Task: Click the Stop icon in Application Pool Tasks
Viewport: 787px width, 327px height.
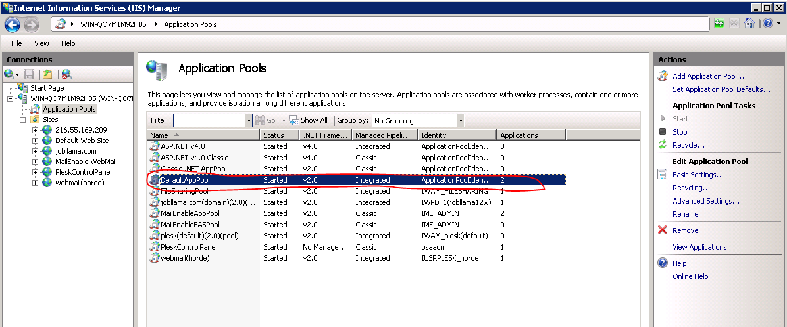Action: coord(663,132)
